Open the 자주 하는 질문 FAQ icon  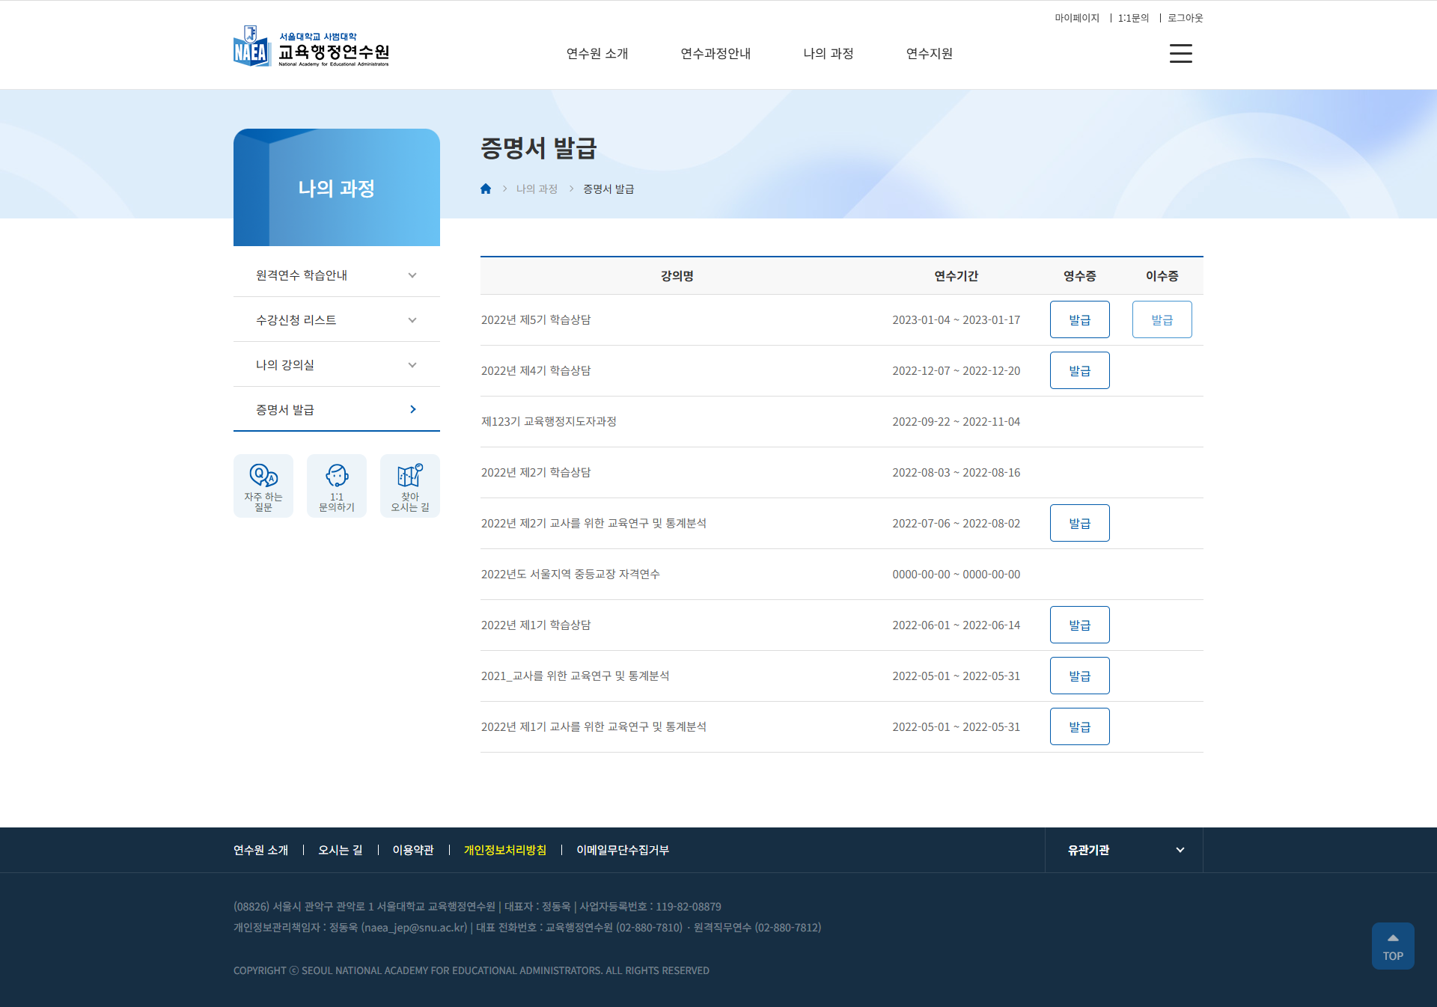(x=263, y=486)
